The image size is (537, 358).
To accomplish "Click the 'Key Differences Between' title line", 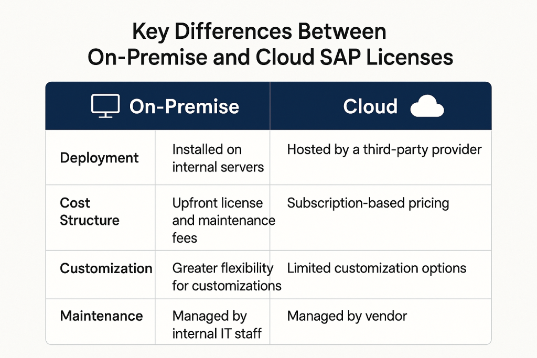I will (259, 31).
